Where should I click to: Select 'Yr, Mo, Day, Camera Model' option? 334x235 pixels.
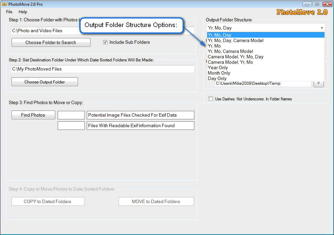(x=266, y=40)
